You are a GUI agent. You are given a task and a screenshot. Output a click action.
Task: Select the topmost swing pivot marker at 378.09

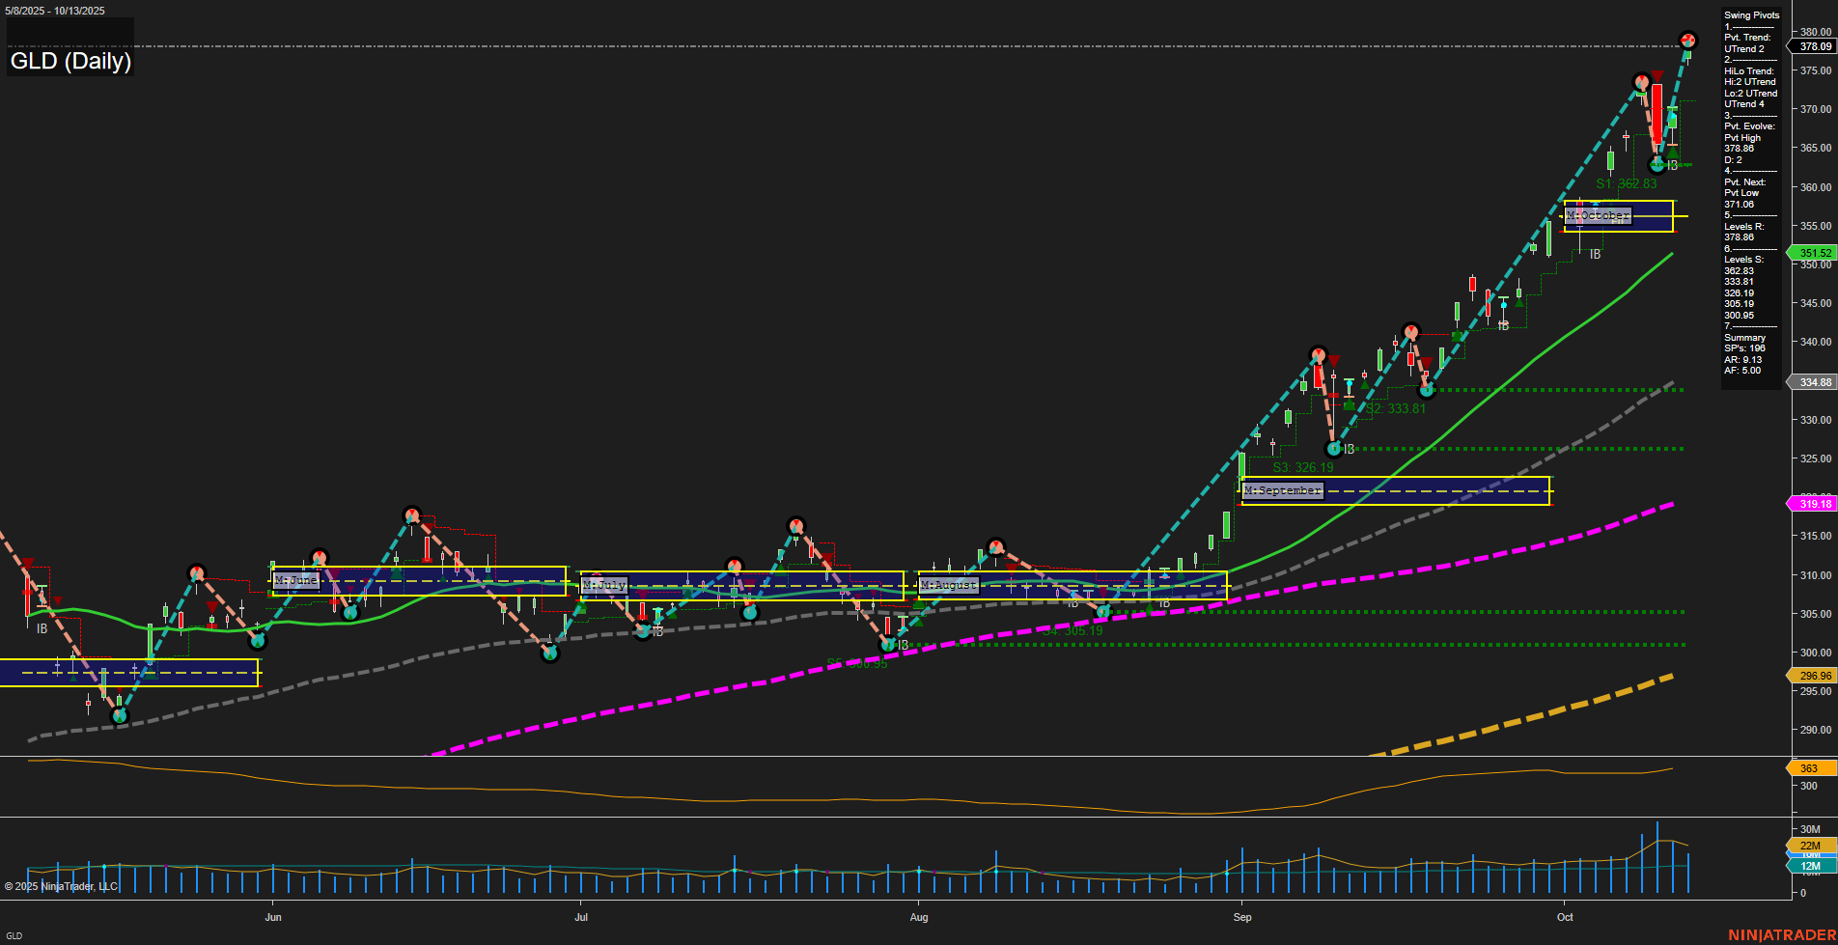coord(1689,41)
